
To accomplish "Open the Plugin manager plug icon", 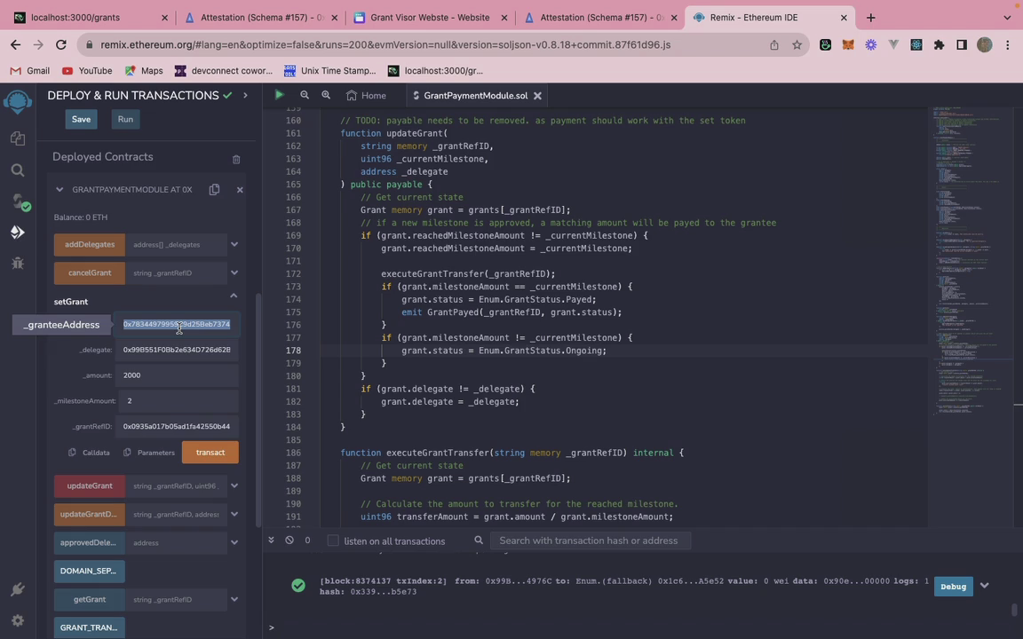I will 18,589.
